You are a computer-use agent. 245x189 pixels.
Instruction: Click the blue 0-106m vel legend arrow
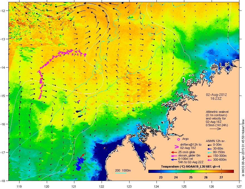coord(174,160)
